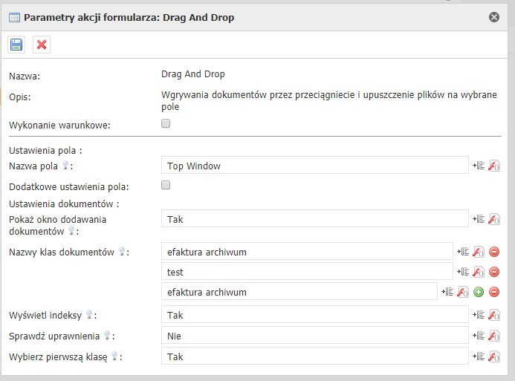Enable the 'Wykonanie warunkowe' checkbox
The height and width of the screenshot is (381, 515).
166,124
